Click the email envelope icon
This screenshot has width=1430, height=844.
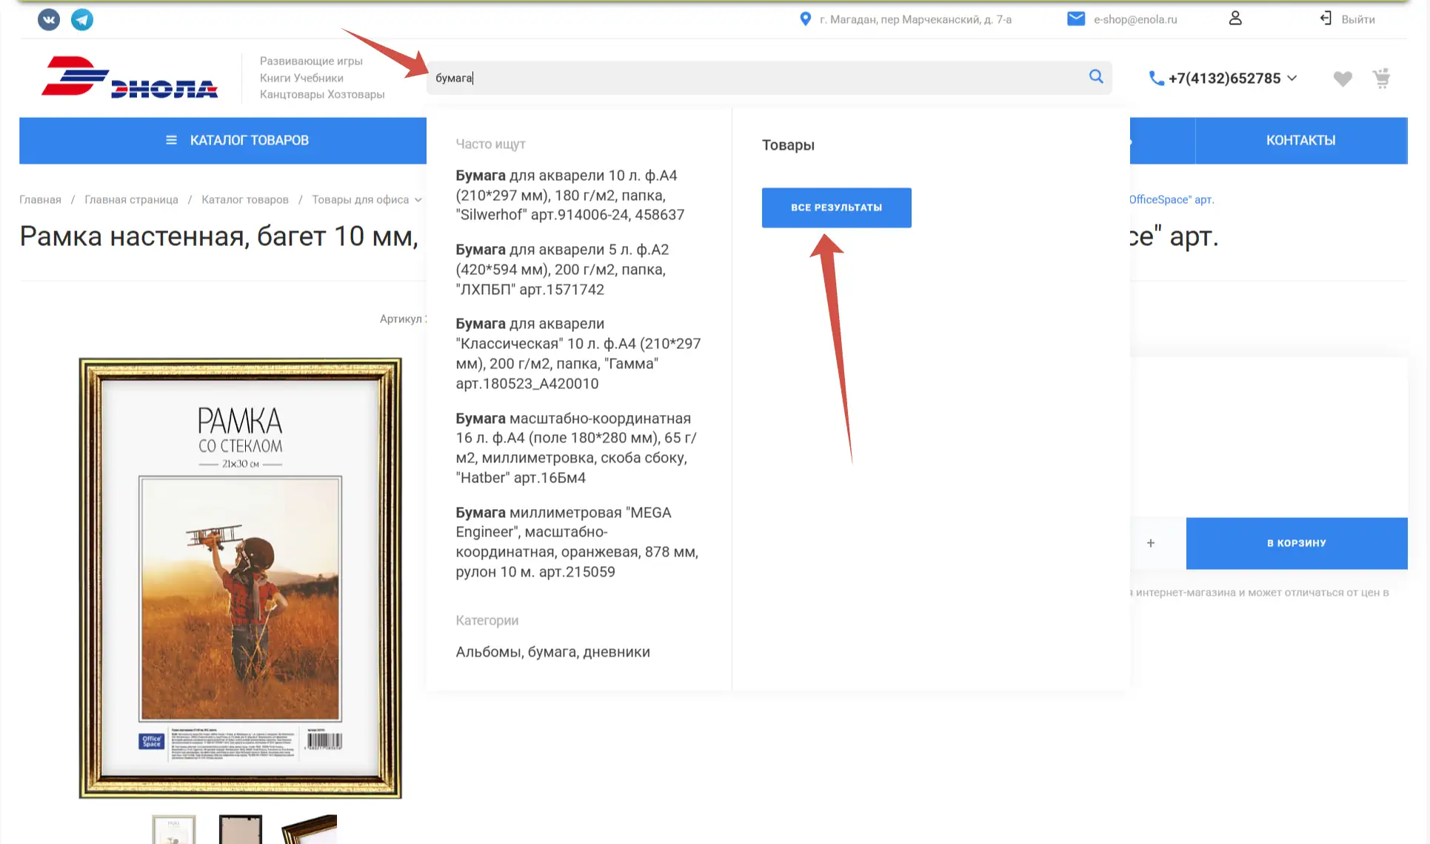pyautogui.click(x=1075, y=19)
